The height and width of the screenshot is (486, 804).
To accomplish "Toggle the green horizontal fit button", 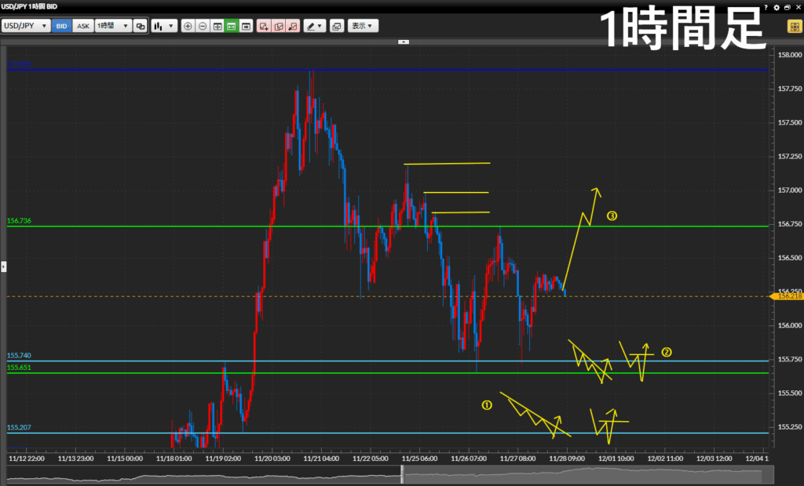I will (232, 26).
